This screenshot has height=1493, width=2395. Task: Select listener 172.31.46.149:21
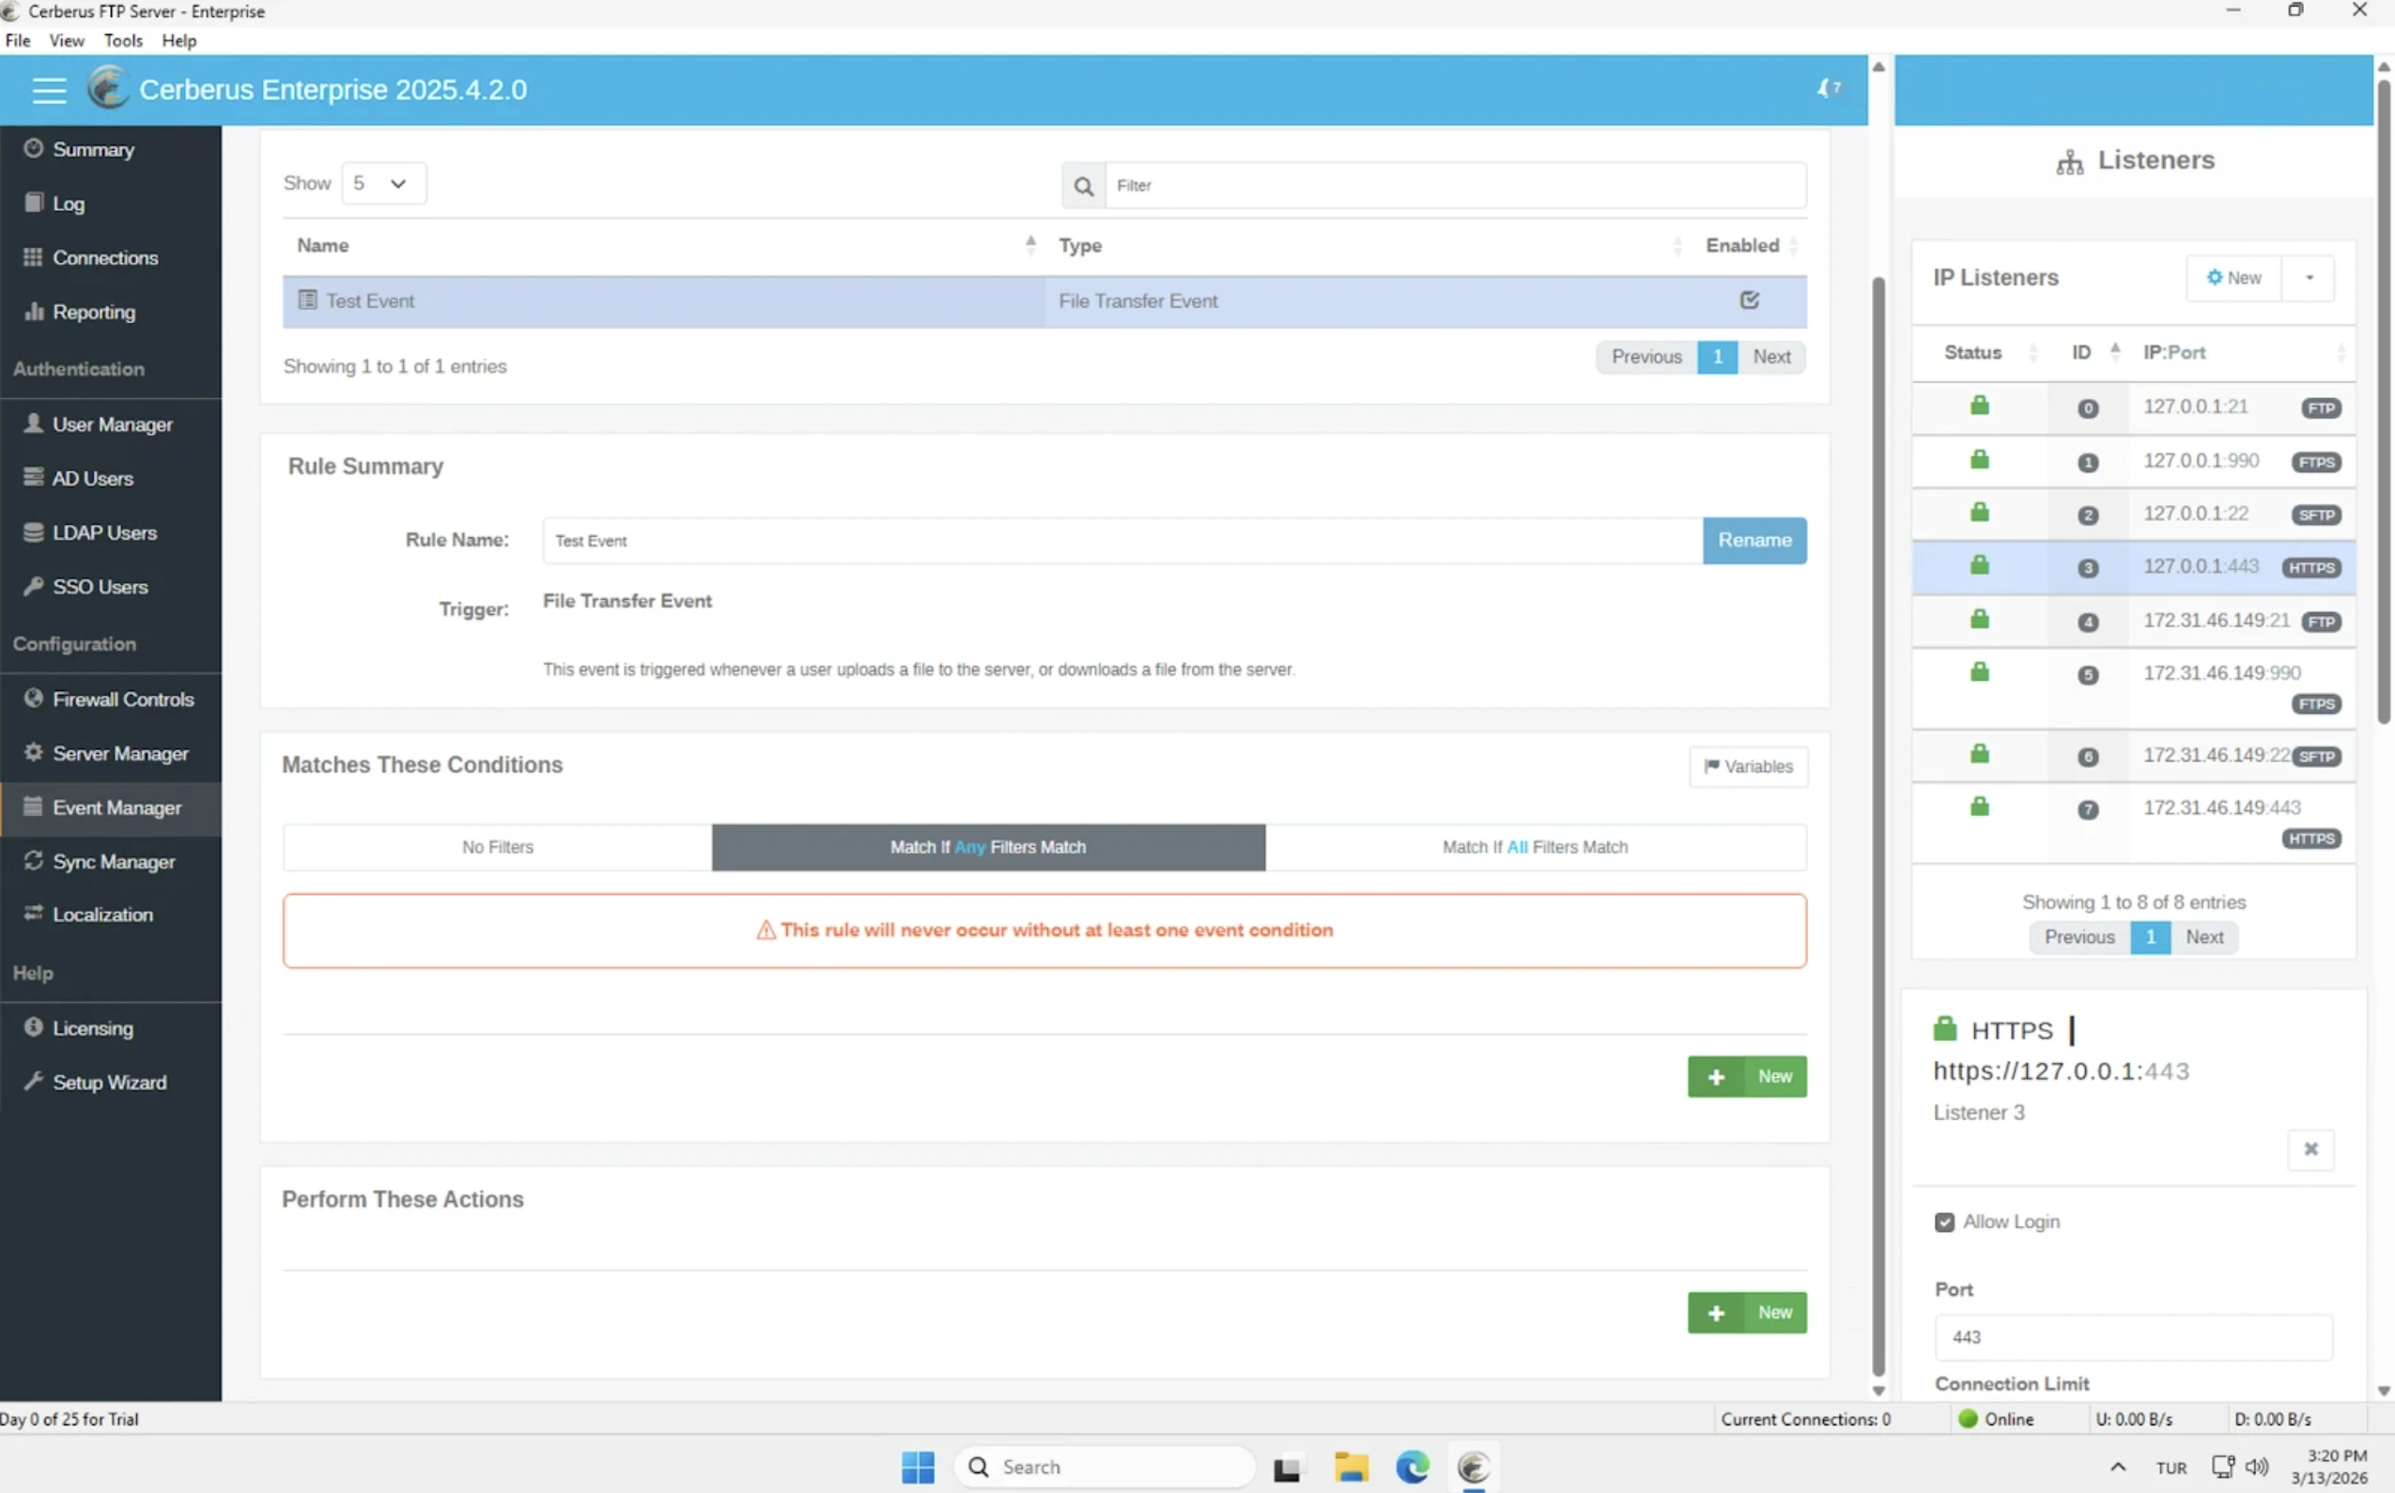tap(2133, 621)
